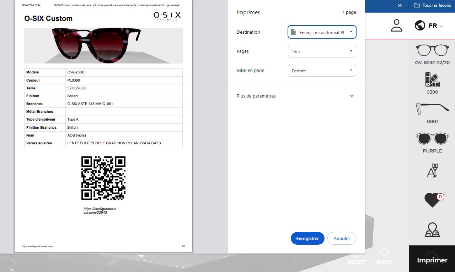Click the '52.00/20.00' size value
This screenshot has width=455, height=272.
coord(77,88)
